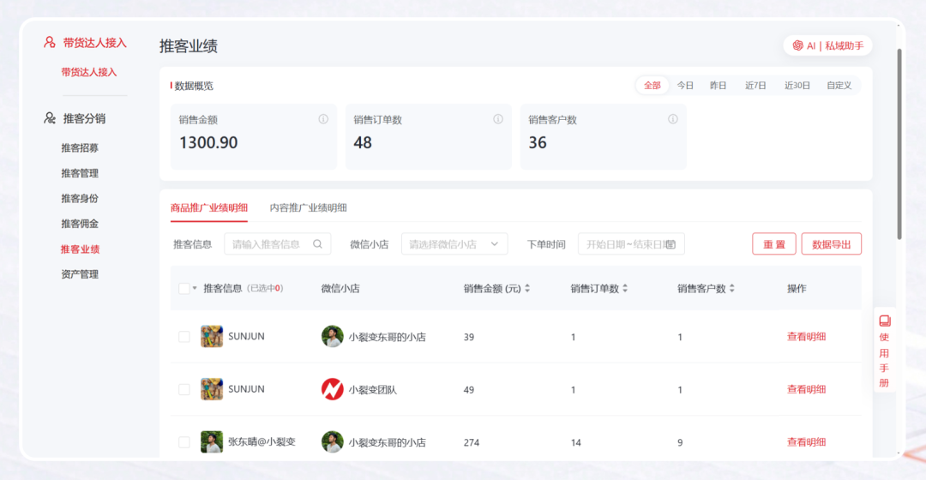Image resolution: width=926 pixels, height=480 pixels.
Task: Click the search magnifier in 推客信息 field
Action: coord(317,244)
